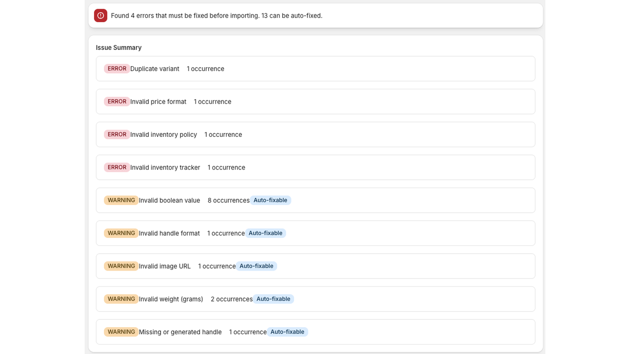Select the ERROR badge for Invalid inventory policy

tap(117, 134)
